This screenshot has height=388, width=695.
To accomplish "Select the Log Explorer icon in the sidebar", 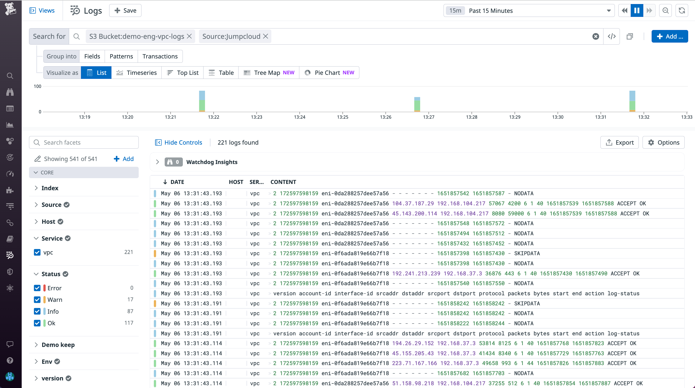I will coord(10,255).
